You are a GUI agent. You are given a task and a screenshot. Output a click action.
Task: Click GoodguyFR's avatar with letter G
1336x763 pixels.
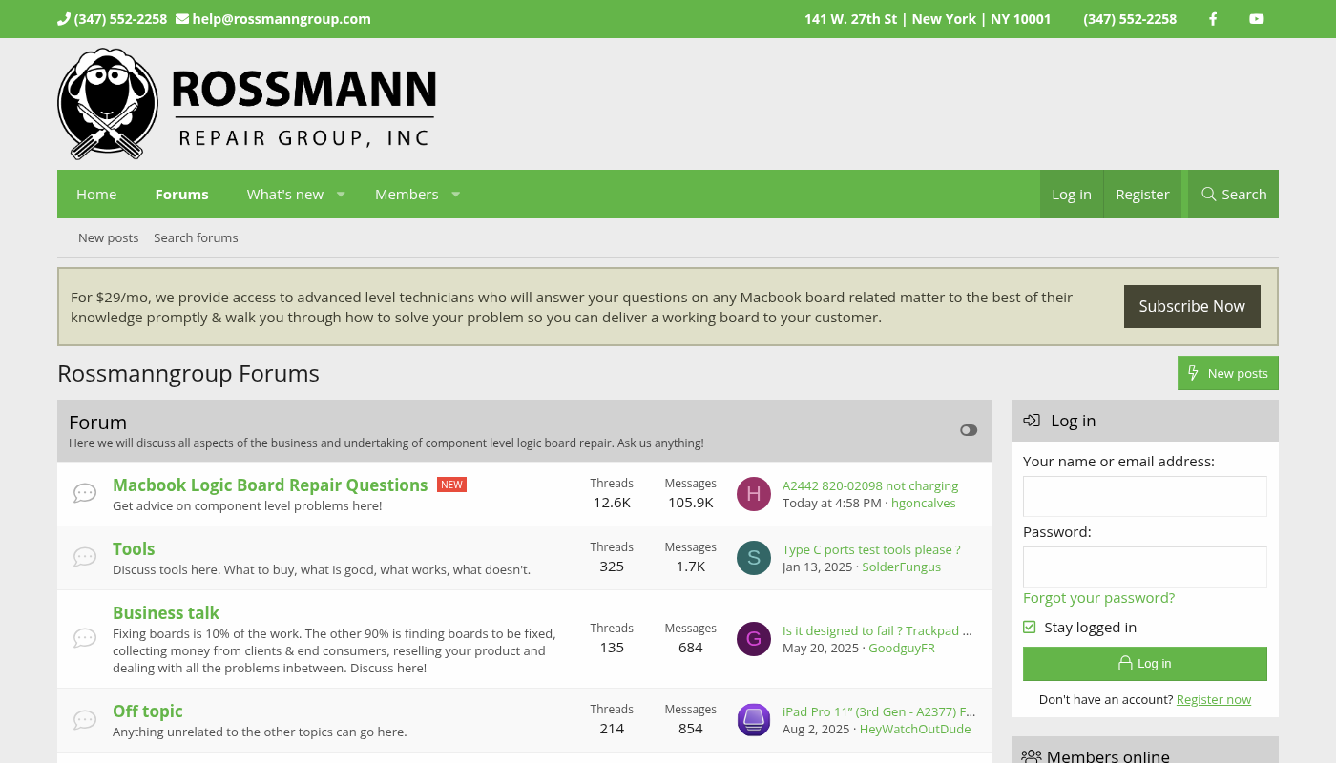(754, 639)
